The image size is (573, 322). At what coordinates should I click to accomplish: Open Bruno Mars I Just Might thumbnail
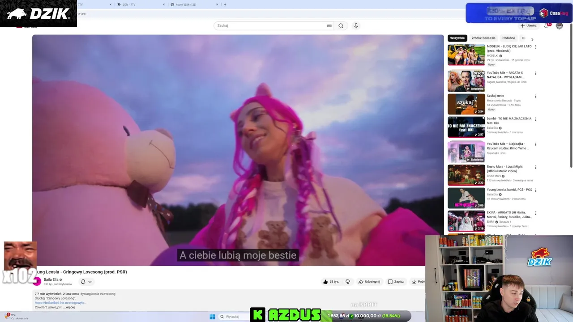[x=466, y=175]
